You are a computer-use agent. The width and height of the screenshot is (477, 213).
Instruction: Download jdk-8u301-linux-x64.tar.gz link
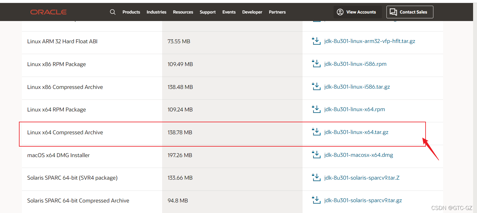pos(356,132)
